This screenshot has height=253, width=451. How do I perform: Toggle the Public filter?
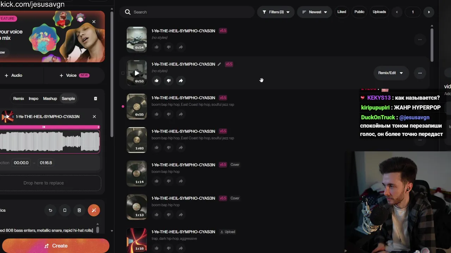(x=359, y=12)
